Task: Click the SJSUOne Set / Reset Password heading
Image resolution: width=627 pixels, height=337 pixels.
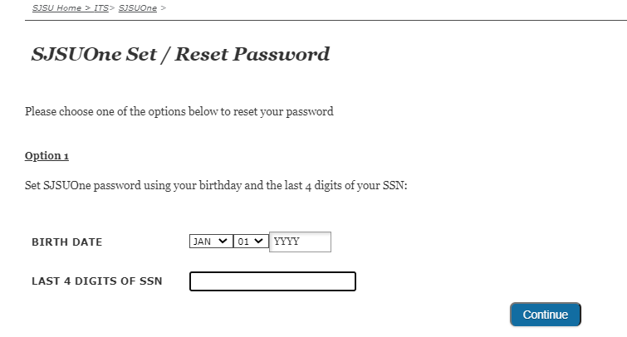Action: tap(180, 55)
